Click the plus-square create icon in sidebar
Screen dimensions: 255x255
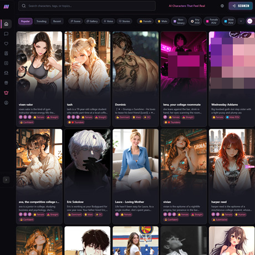(x=6, y=63)
